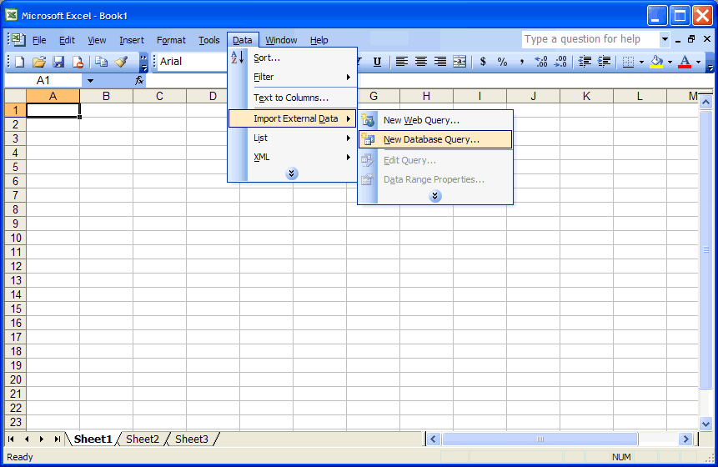Screen dimensions: 718x467
Task: Center align text
Action: point(421,62)
